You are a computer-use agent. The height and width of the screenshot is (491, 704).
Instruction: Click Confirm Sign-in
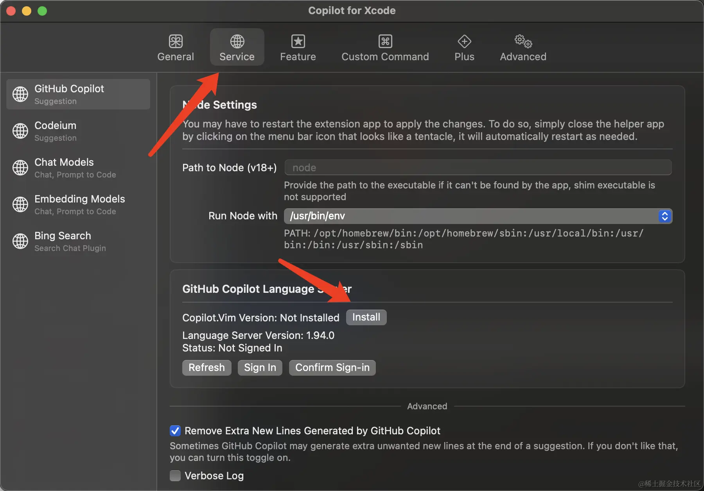332,367
